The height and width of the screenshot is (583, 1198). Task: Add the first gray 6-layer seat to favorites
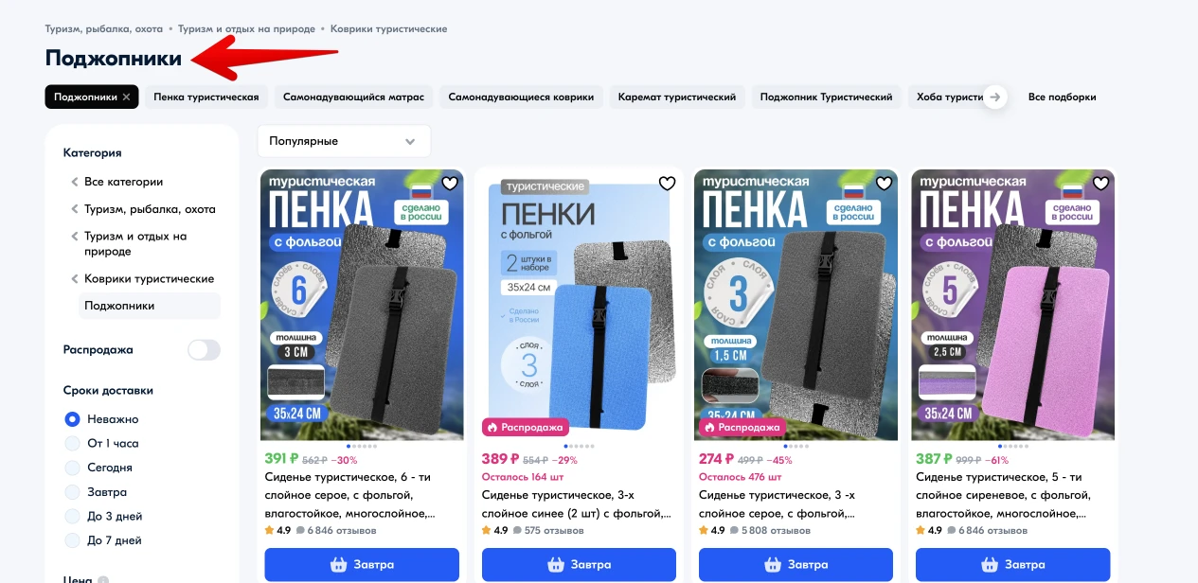point(450,183)
